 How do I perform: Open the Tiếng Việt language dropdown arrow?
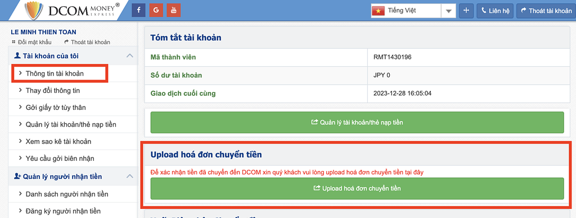448,11
